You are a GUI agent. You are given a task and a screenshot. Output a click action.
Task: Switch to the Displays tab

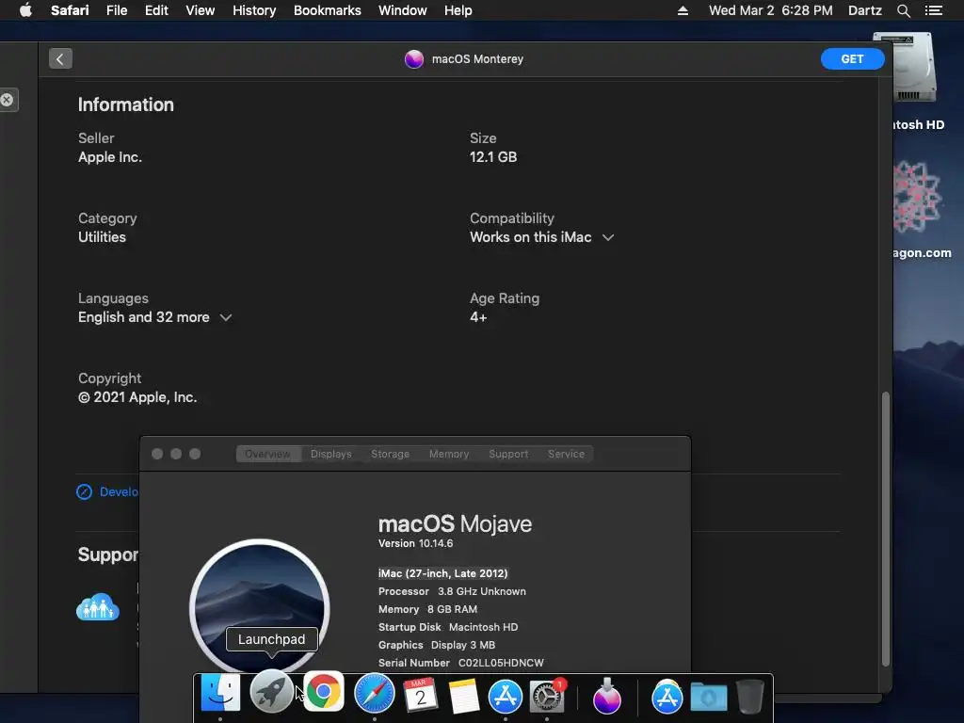(x=330, y=454)
